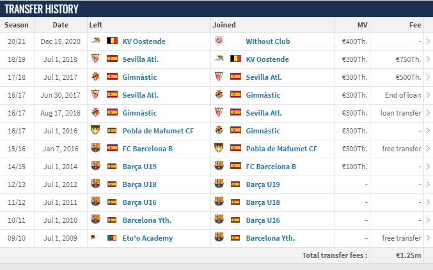
Task: Expand transfer details arrow for Dec 15, 2020
Action: point(429,41)
